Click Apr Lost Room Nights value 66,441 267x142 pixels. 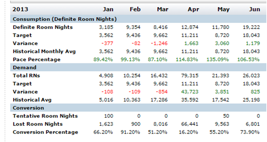click(x=190, y=124)
